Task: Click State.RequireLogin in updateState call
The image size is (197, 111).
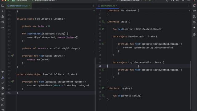Action: coord(76,85)
